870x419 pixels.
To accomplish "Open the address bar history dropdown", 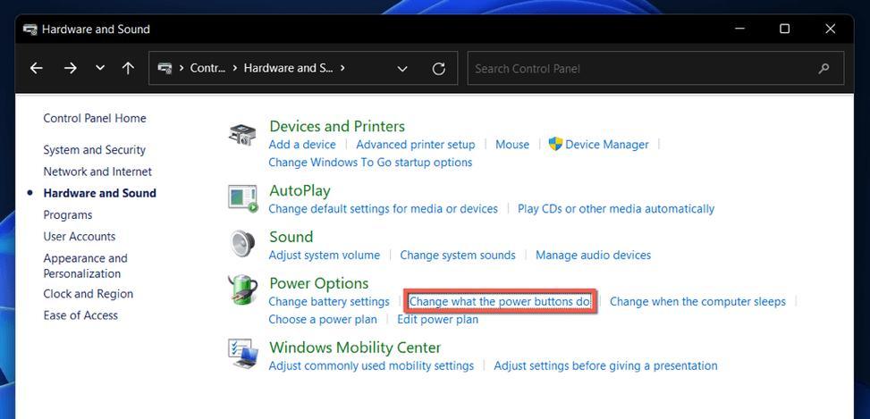I will click(x=403, y=69).
